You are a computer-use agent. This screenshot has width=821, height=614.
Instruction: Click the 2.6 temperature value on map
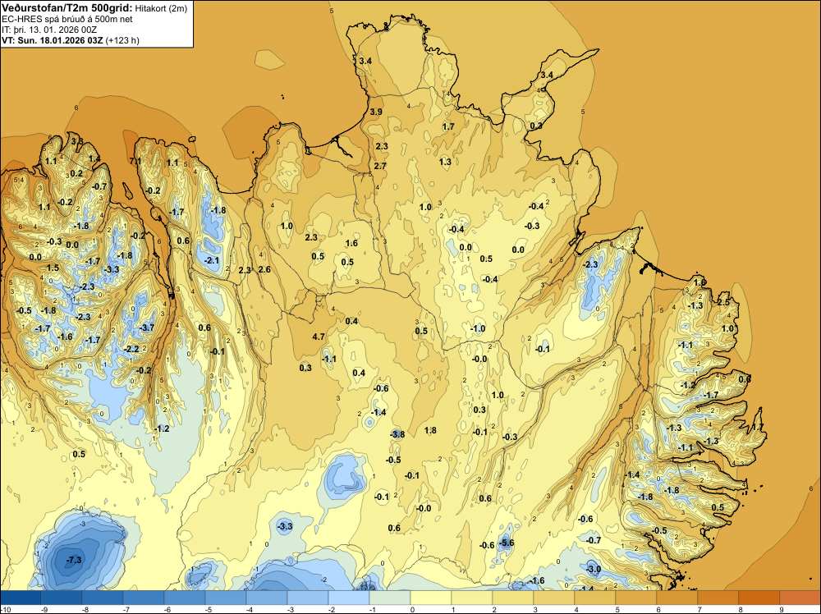click(x=264, y=269)
